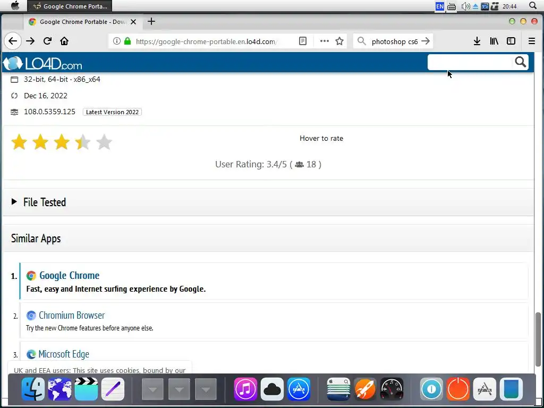Click the page vertical scrollbar thumb
Viewport: 544px width, 408px height.
(538, 339)
